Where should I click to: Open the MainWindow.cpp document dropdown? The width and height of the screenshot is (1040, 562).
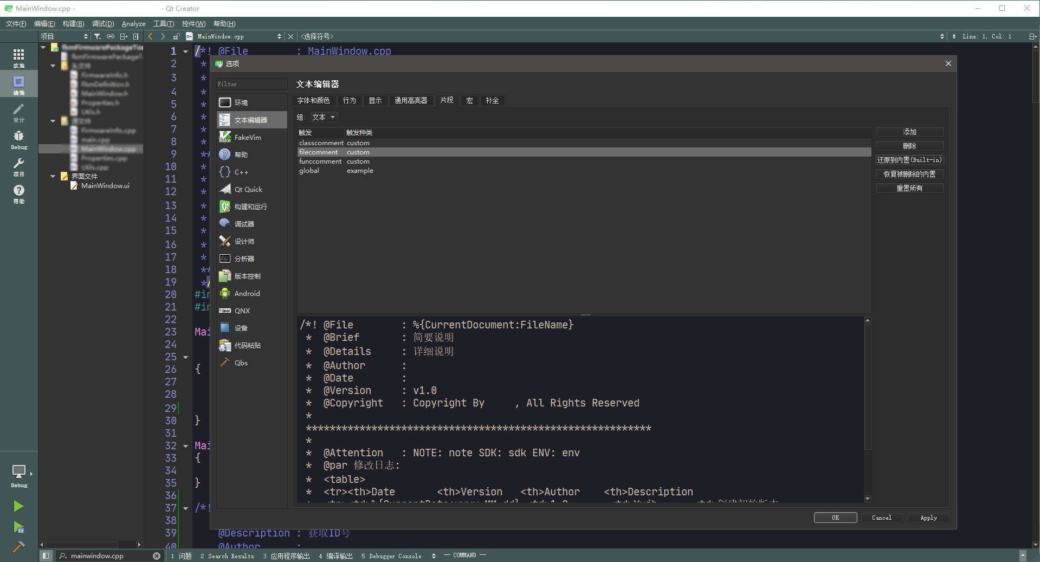[234, 36]
